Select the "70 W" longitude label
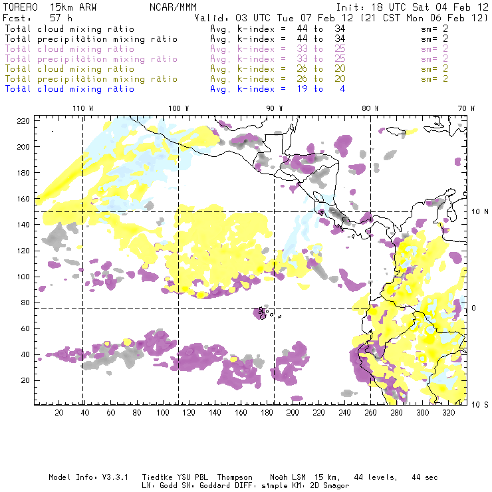Viewport: 492px width, 492px height. 466,108
